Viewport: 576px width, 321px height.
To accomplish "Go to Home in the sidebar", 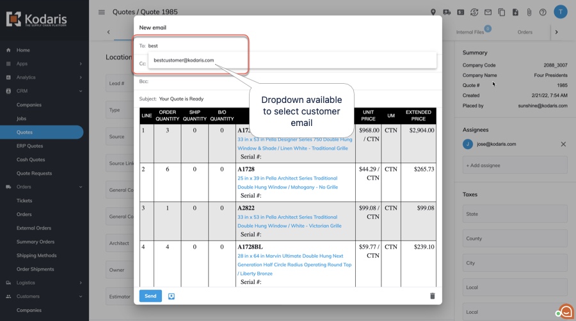I will coord(23,51).
